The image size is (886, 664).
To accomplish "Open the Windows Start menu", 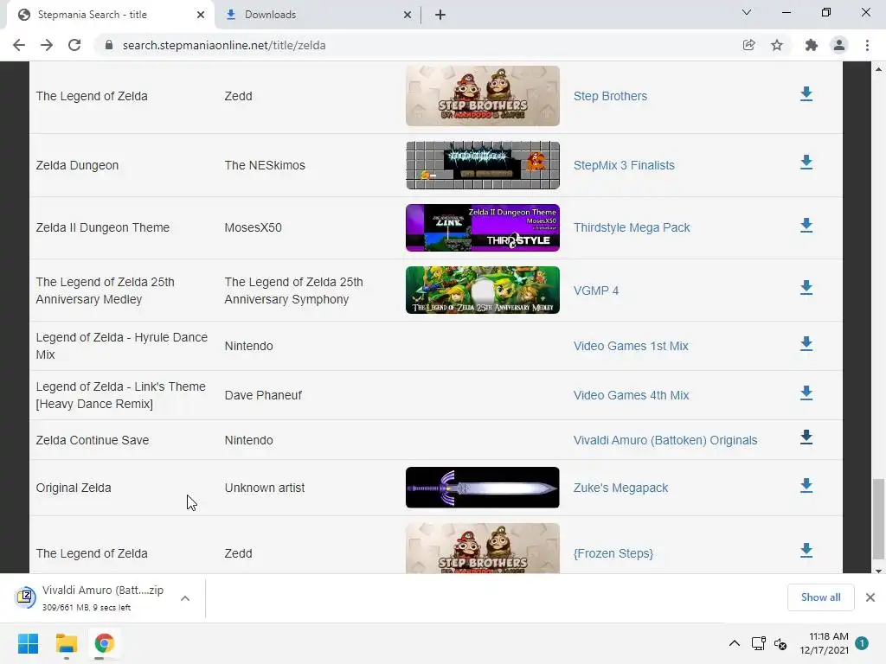I will tap(29, 643).
